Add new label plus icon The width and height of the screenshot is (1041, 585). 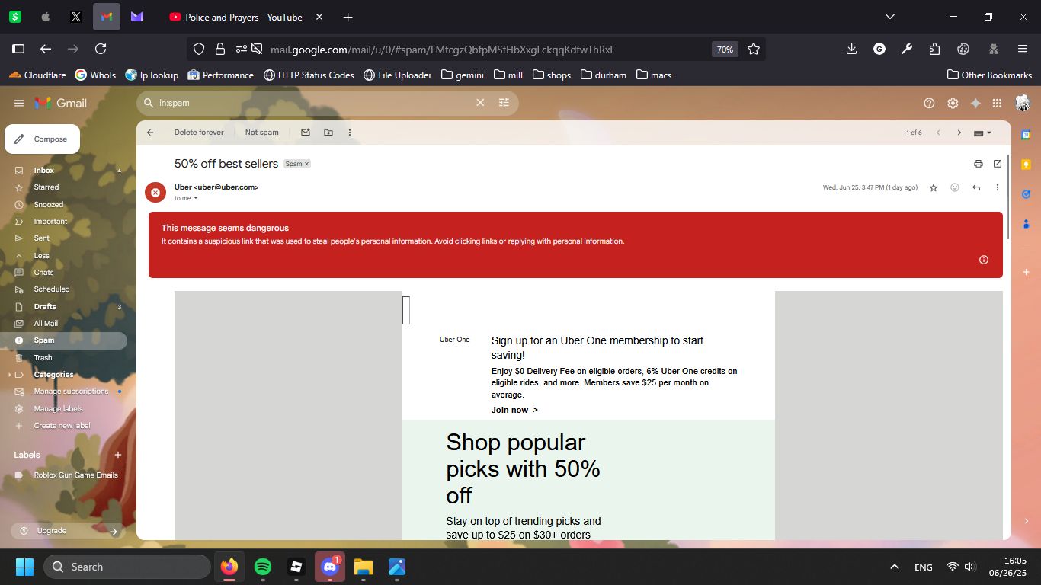pyautogui.click(x=118, y=455)
